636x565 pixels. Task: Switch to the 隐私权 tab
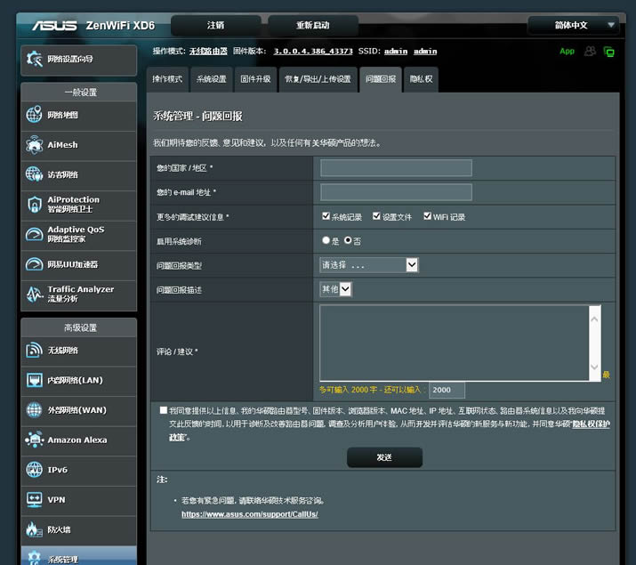[x=421, y=79]
